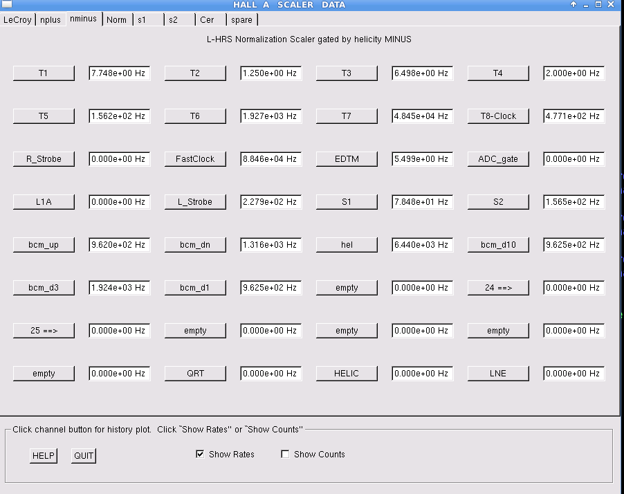Select the S1 channel button

[347, 202]
